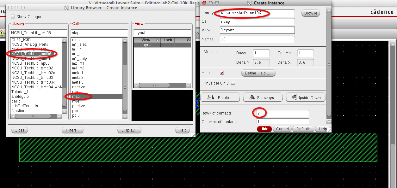
Task: Edit the Rows of contacts field
Action: [x=282, y=113]
